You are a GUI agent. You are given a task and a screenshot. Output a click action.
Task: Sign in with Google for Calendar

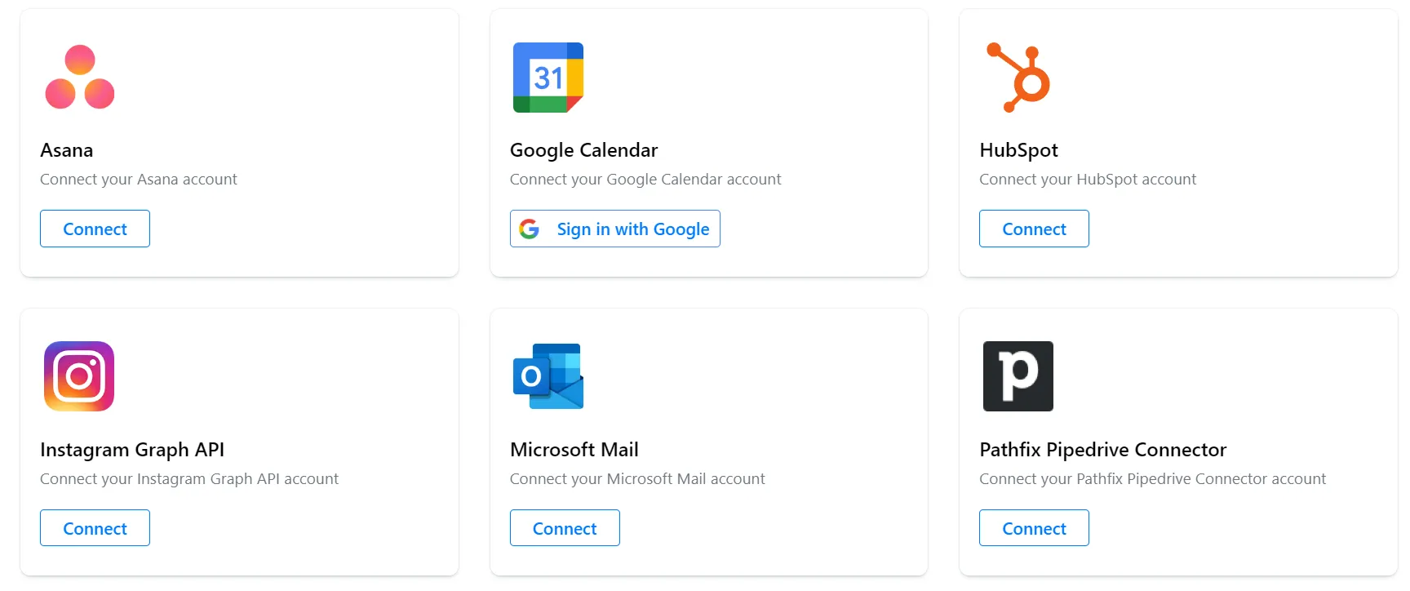[x=614, y=229]
